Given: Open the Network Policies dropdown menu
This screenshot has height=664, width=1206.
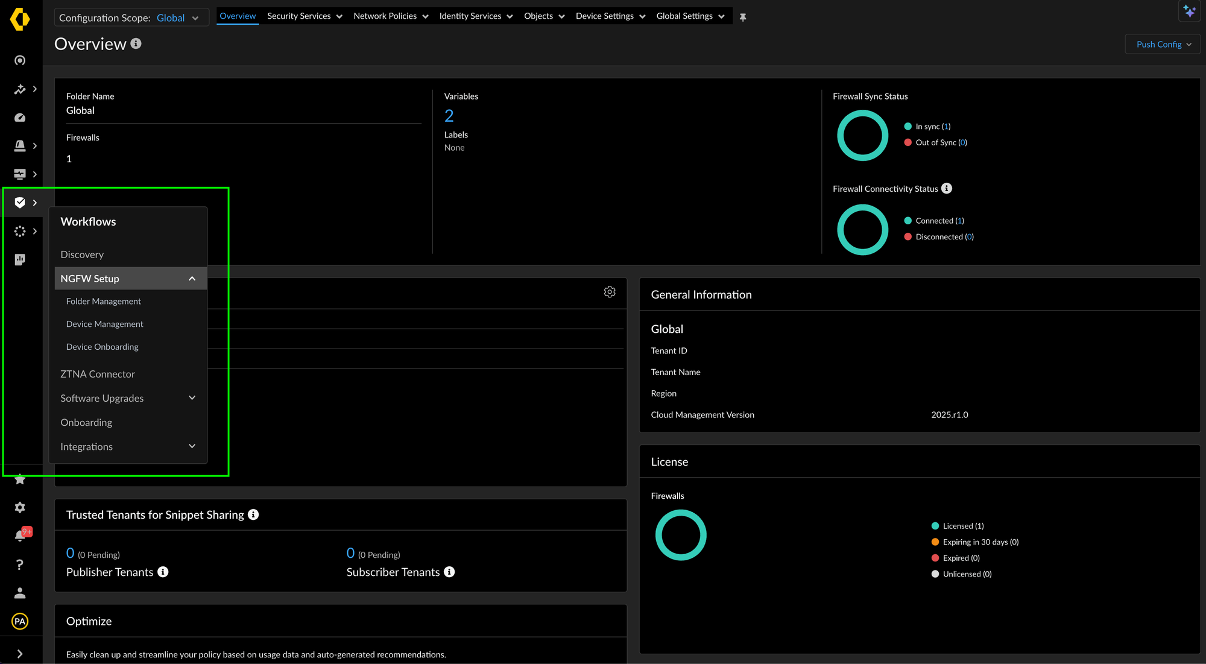Looking at the screenshot, I should tap(391, 16).
